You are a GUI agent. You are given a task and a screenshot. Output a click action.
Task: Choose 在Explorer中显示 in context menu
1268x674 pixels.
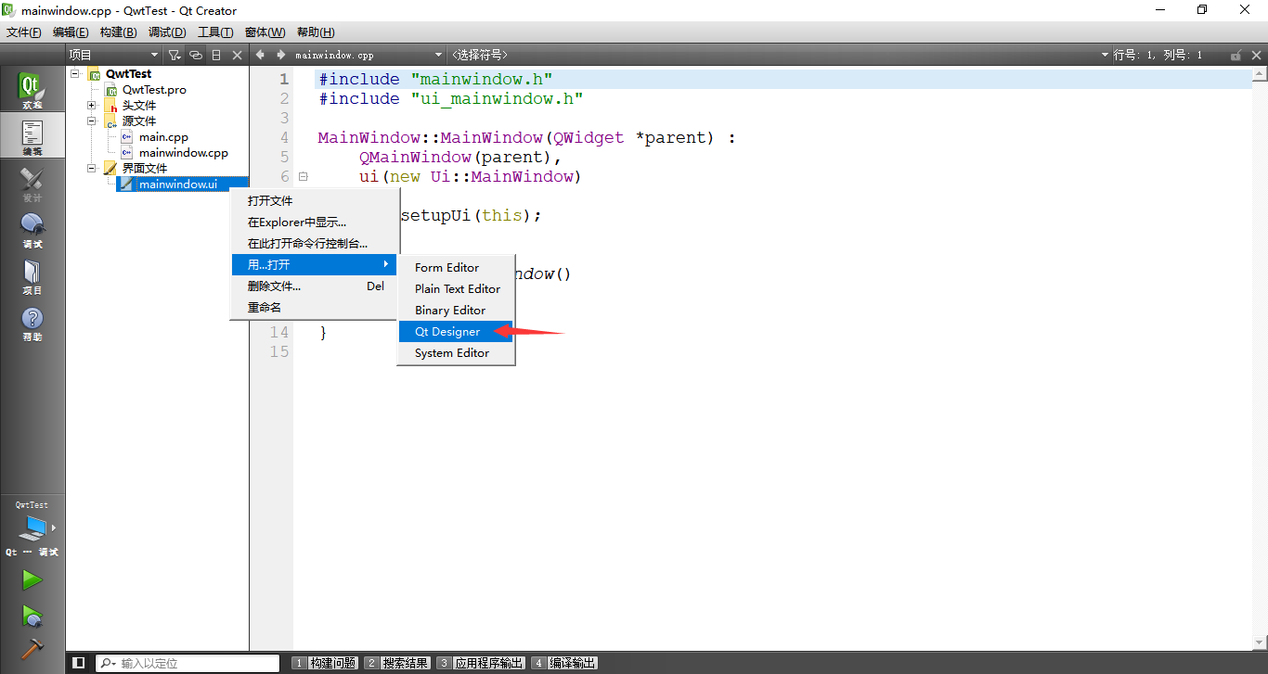(x=315, y=222)
